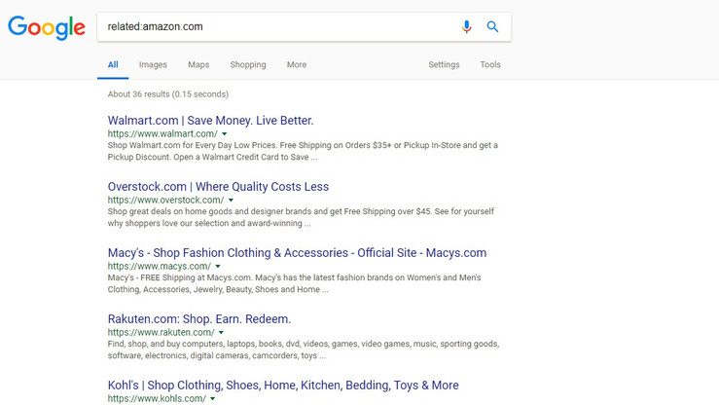Click the 'About 36 results' stats text
Screen dimensions: 719x405
[x=167, y=94]
